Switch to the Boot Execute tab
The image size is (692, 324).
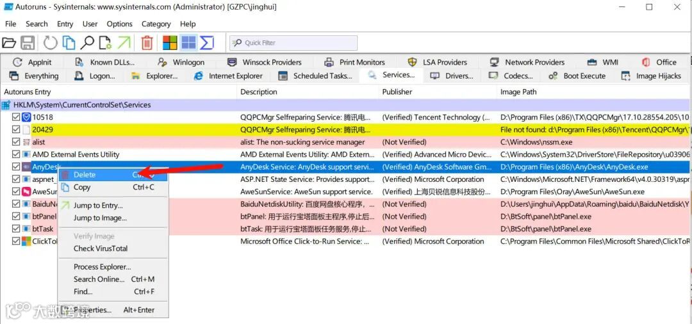tap(577, 76)
